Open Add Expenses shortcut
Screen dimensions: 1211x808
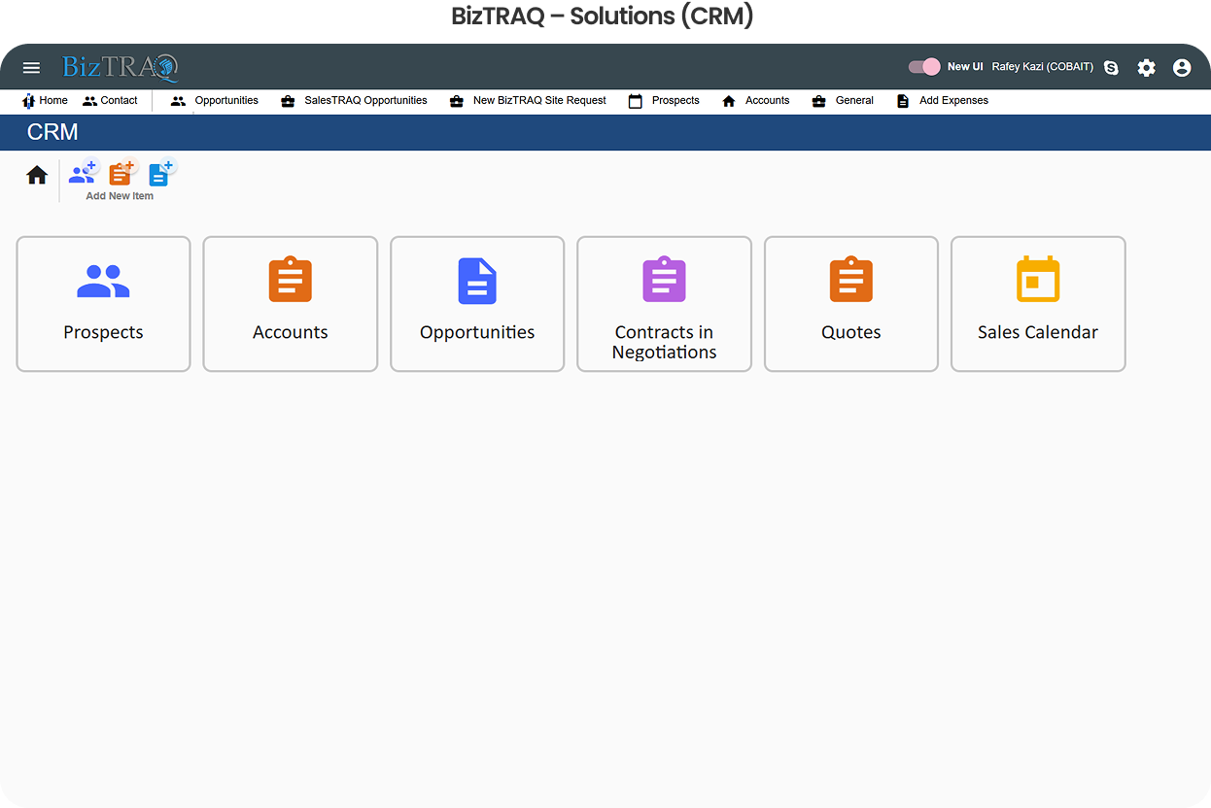click(x=942, y=100)
